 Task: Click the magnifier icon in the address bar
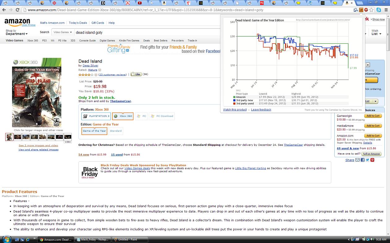[356, 10]
